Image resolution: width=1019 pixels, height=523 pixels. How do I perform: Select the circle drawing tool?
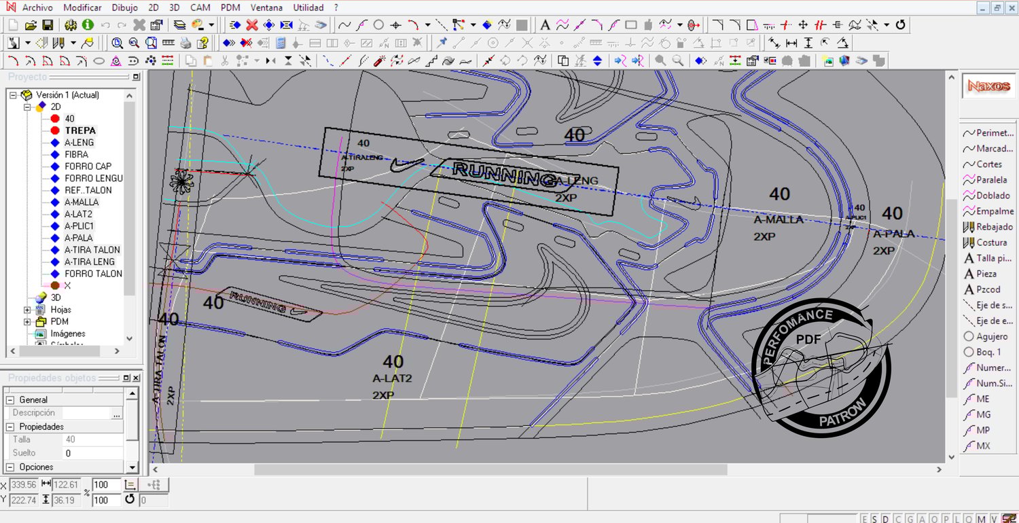click(x=378, y=25)
